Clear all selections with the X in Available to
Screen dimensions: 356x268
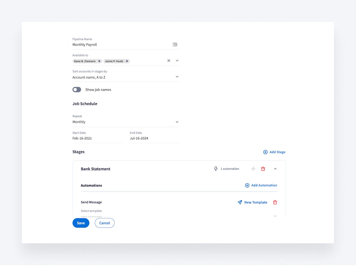coord(169,60)
